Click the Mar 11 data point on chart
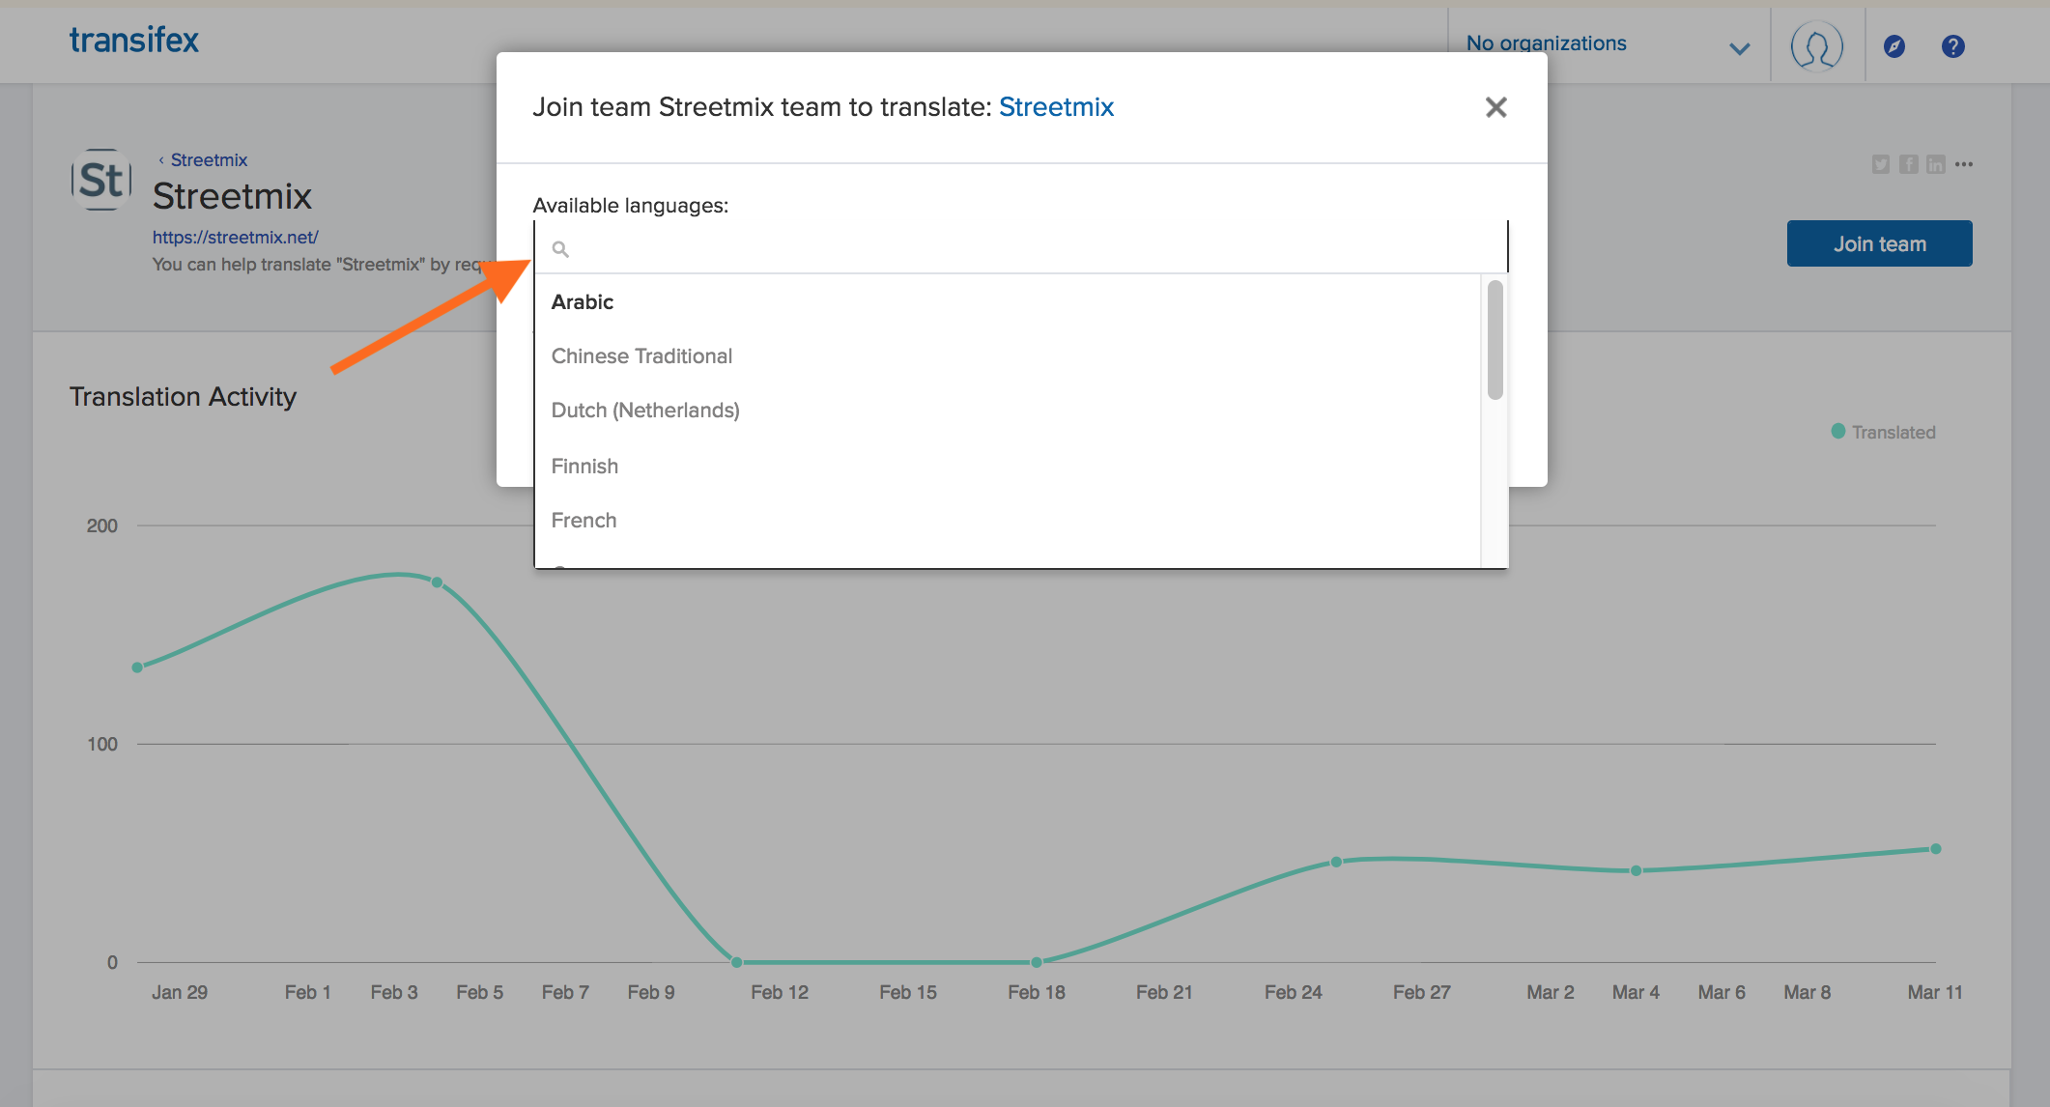This screenshot has width=2050, height=1107. tap(1935, 849)
